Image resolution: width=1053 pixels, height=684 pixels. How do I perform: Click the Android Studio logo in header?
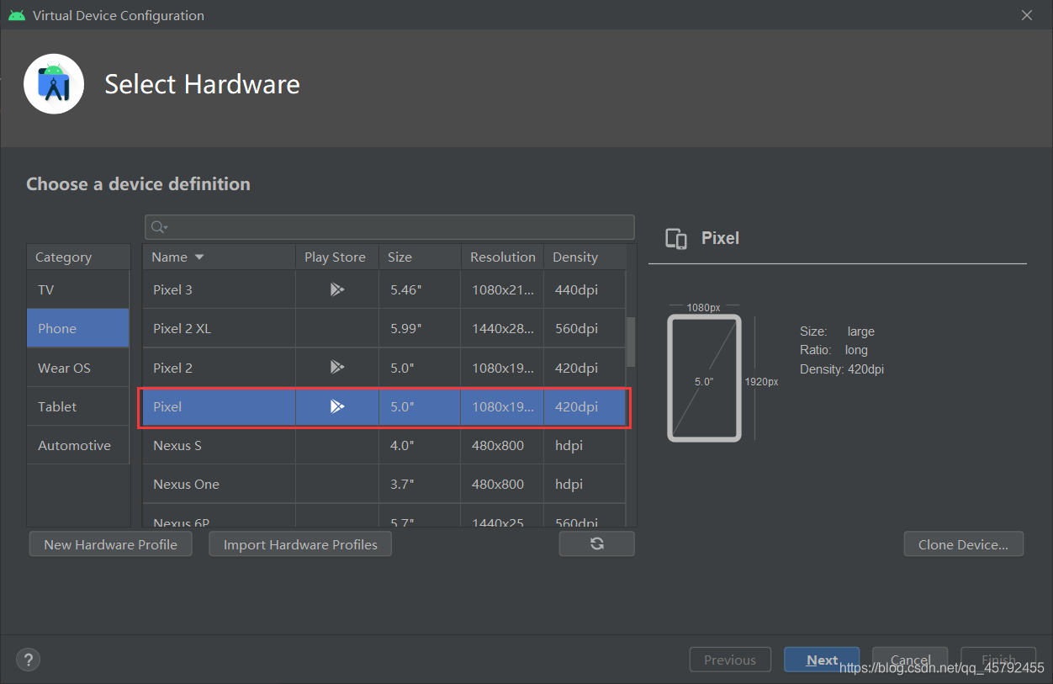(54, 84)
